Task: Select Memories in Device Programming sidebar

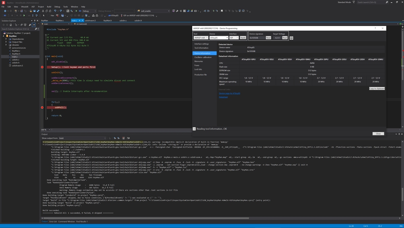Action: pyautogui.click(x=199, y=61)
